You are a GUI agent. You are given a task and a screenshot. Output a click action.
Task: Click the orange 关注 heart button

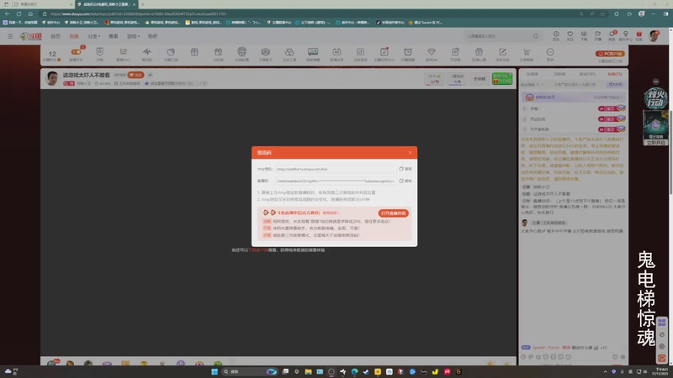(135, 75)
